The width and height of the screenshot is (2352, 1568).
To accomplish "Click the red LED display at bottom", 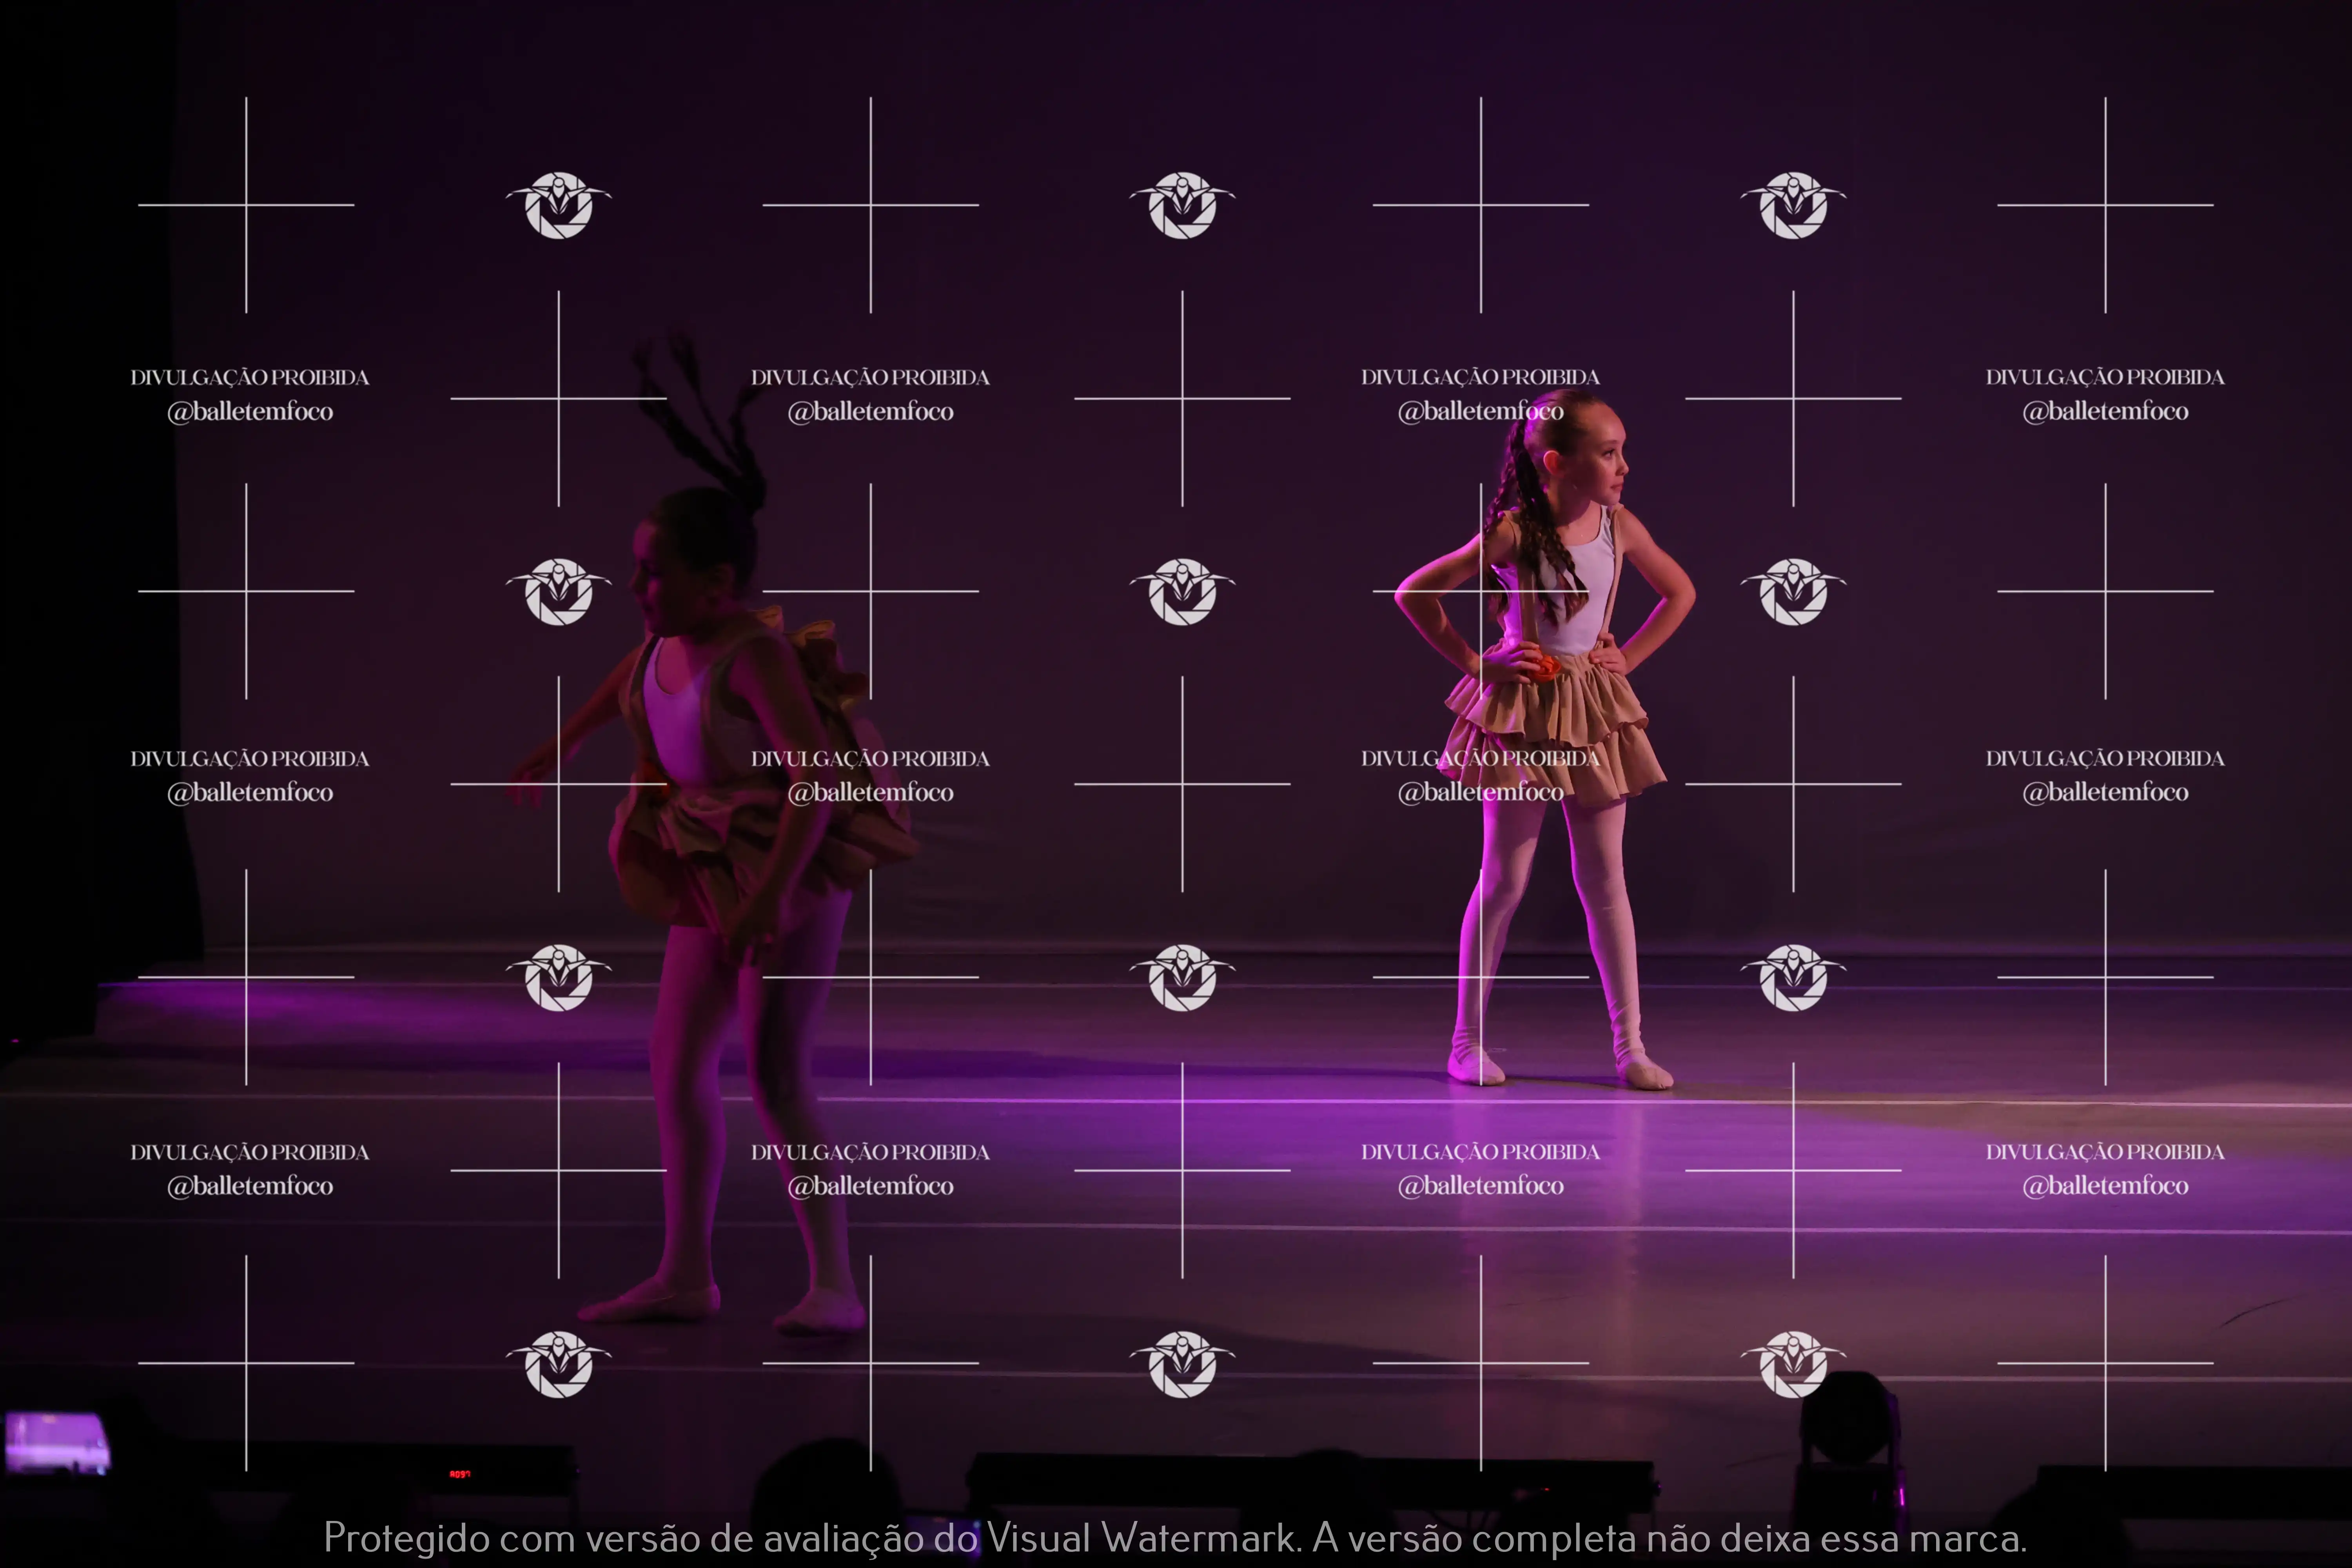I will click(459, 1474).
